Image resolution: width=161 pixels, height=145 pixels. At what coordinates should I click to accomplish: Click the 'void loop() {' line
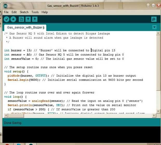15,97
